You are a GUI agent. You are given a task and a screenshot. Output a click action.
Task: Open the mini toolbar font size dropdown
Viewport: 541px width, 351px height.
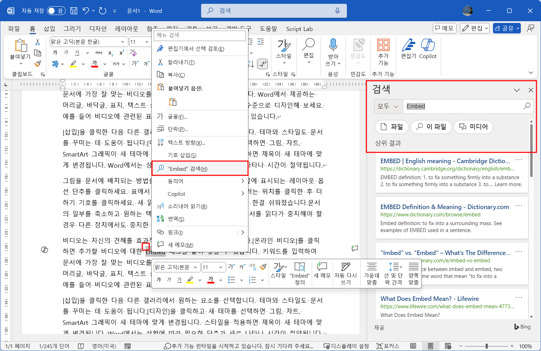point(221,267)
